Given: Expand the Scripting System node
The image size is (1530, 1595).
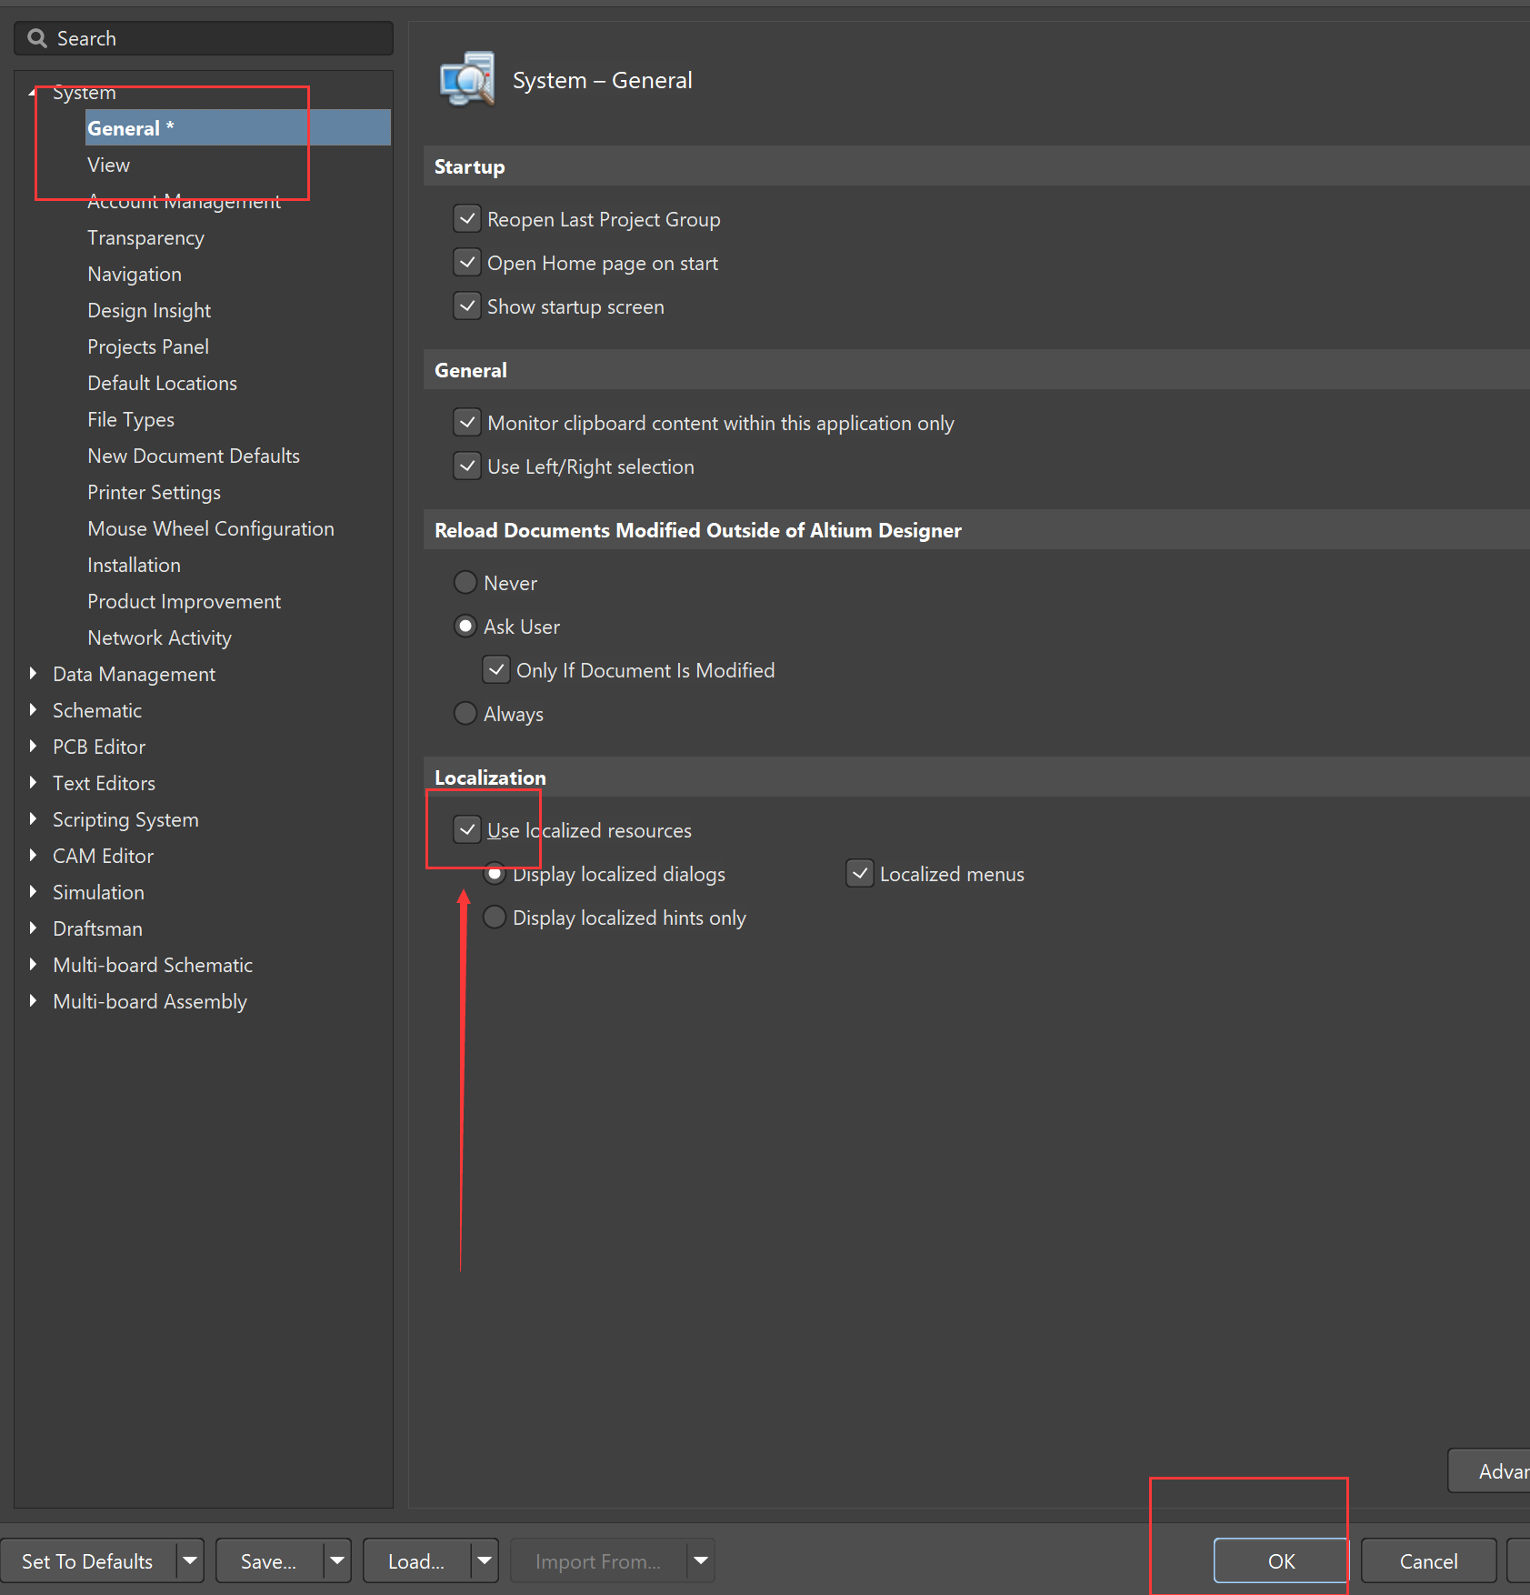Looking at the screenshot, I should (33, 819).
